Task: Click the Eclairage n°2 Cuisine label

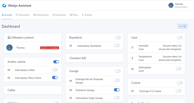Action: [150, 91]
